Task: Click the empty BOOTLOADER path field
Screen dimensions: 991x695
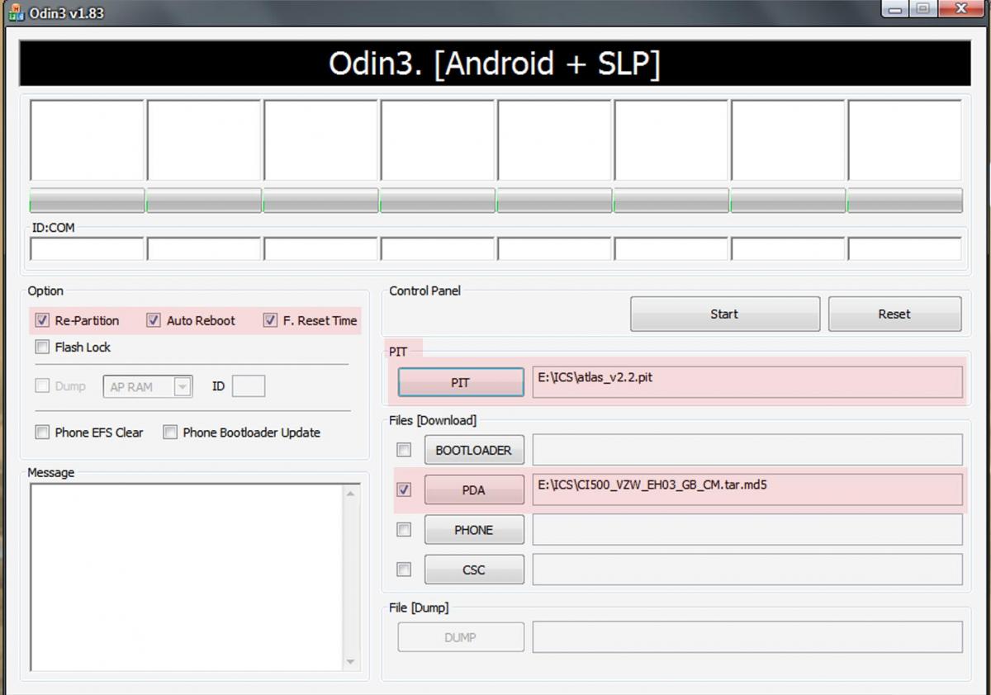Action: 747,450
